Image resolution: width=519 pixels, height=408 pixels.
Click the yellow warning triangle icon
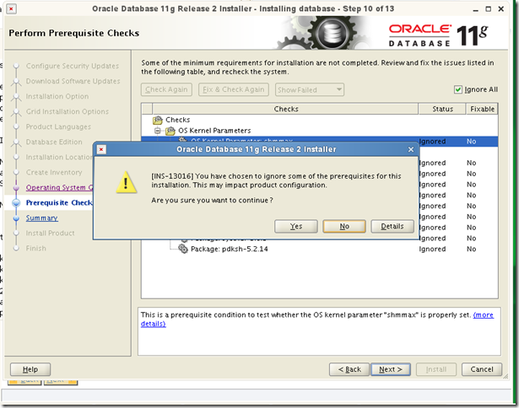click(126, 183)
